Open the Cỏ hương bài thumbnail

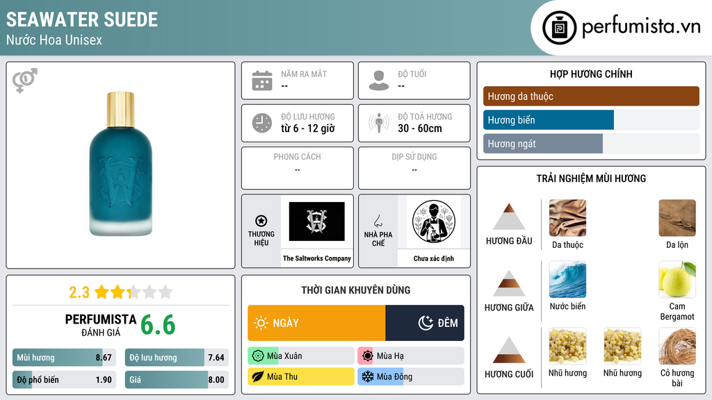pyautogui.click(x=677, y=346)
